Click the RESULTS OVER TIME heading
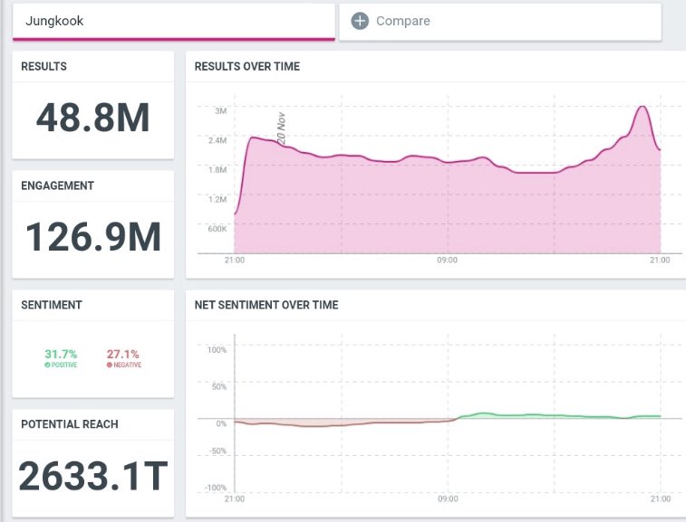686x522 pixels. point(247,66)
